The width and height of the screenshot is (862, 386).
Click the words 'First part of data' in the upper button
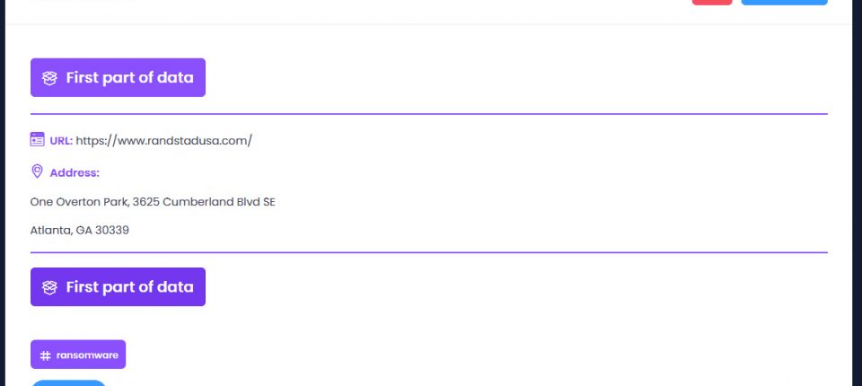pos(129,78)
